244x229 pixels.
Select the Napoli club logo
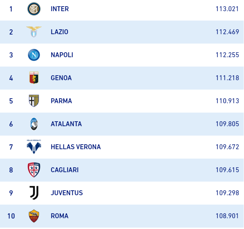[34, 55]
